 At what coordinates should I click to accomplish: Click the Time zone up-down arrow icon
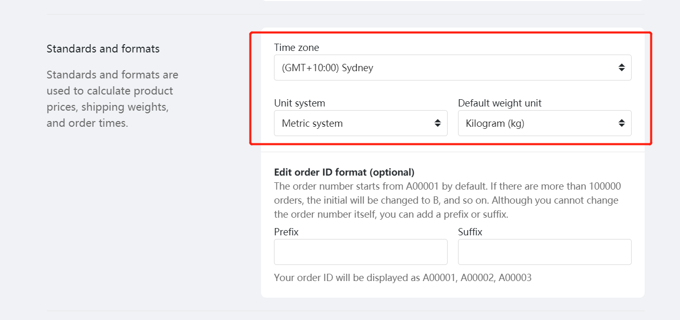[x=621, y=68]
